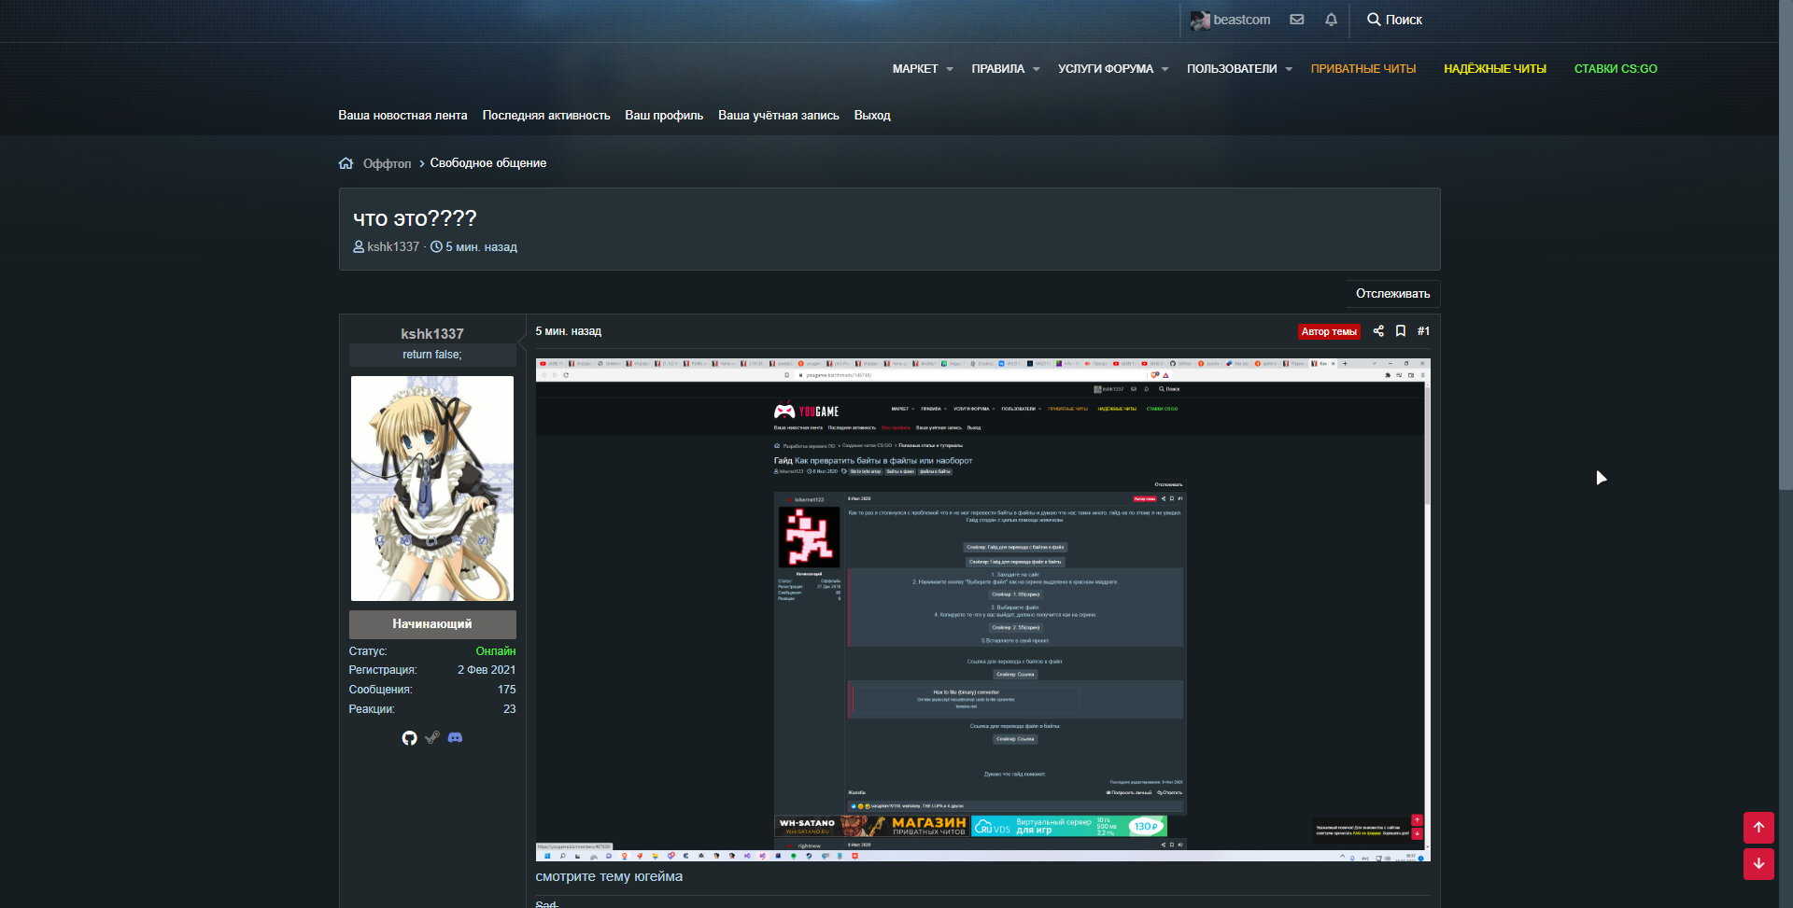Expand the УСЛУГИ ФОРУМА dropdown arrow
1793x908 pixels.
click(x=1165, y=69)
